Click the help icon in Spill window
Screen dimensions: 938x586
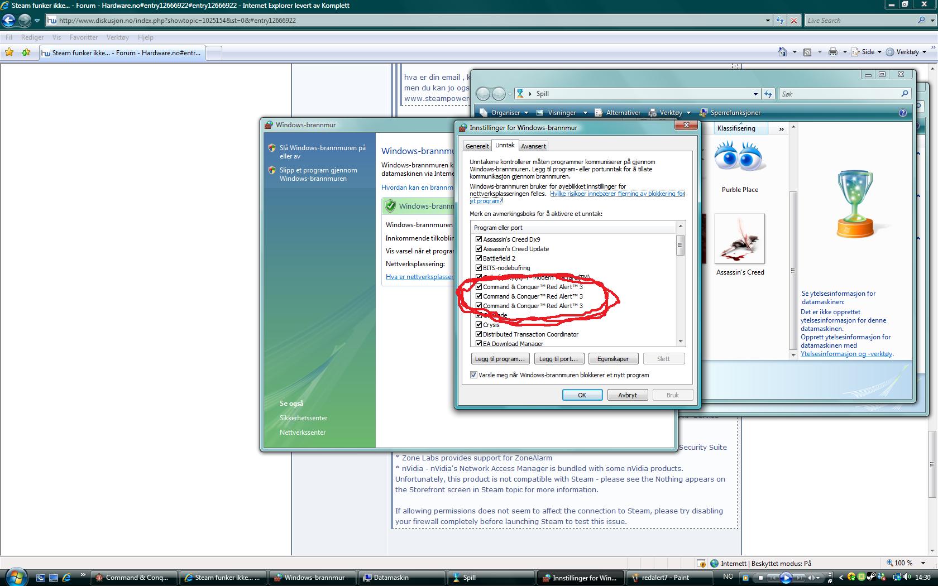903,113
